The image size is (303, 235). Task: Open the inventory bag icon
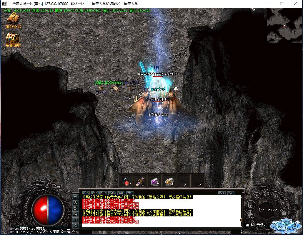pyautogui.click(x=251, y=205)
